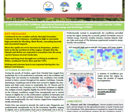128x112 pixels.
Task: Click the AGRI-NEWS section heading
Action: (x=74, y=101)
